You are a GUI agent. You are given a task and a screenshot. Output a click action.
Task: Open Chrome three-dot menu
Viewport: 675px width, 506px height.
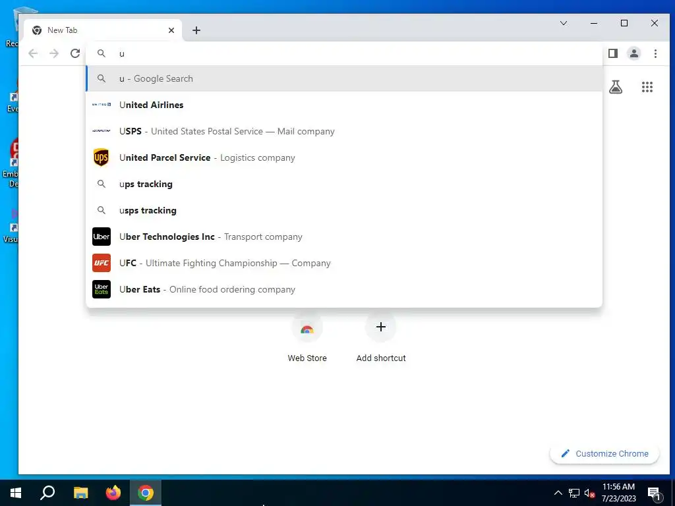[655, 53]
